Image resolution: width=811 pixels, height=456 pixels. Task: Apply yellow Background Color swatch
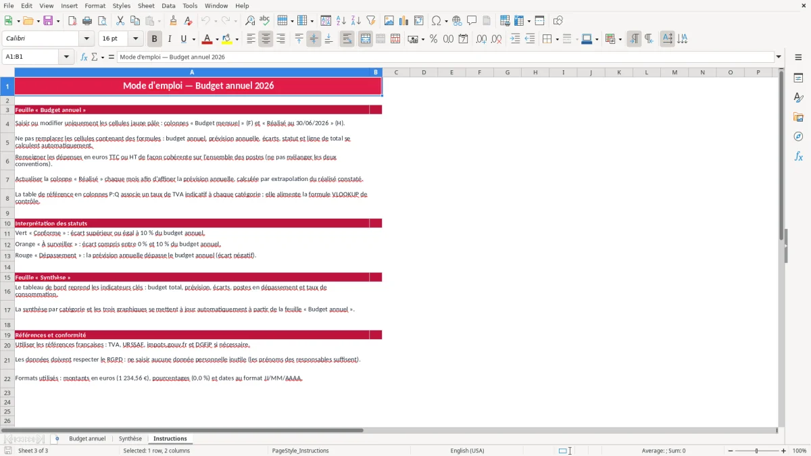click(x=227, y=39)
